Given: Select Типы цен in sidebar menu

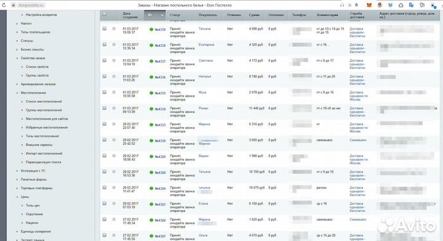Looking at the screenshot, I should tap(33, 205).
